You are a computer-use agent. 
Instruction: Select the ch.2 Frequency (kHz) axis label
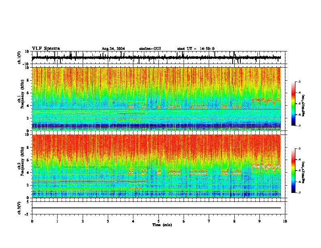tap(21, 161)
